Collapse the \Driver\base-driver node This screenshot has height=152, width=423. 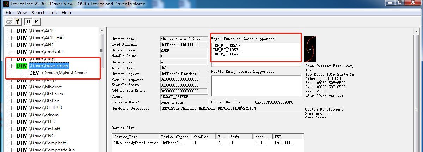pyautogui.click(x=10, y=66)
